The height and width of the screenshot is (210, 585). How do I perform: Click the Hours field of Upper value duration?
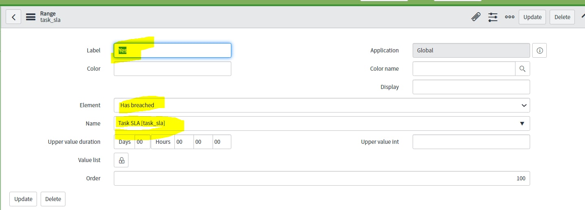tap(184, 142)
